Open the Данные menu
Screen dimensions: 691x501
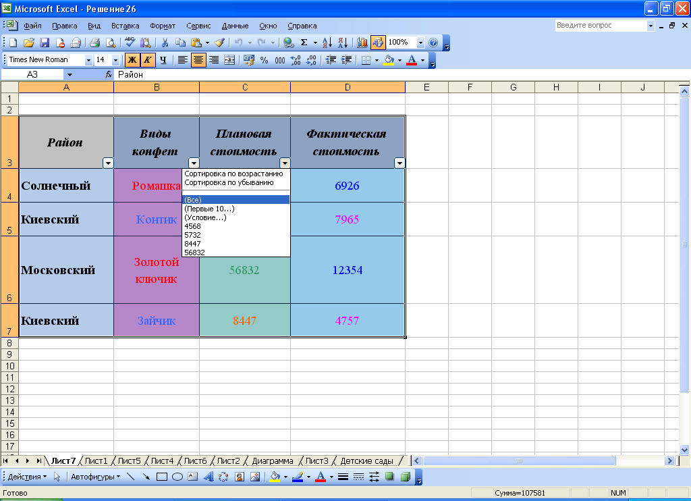(235, 26)
